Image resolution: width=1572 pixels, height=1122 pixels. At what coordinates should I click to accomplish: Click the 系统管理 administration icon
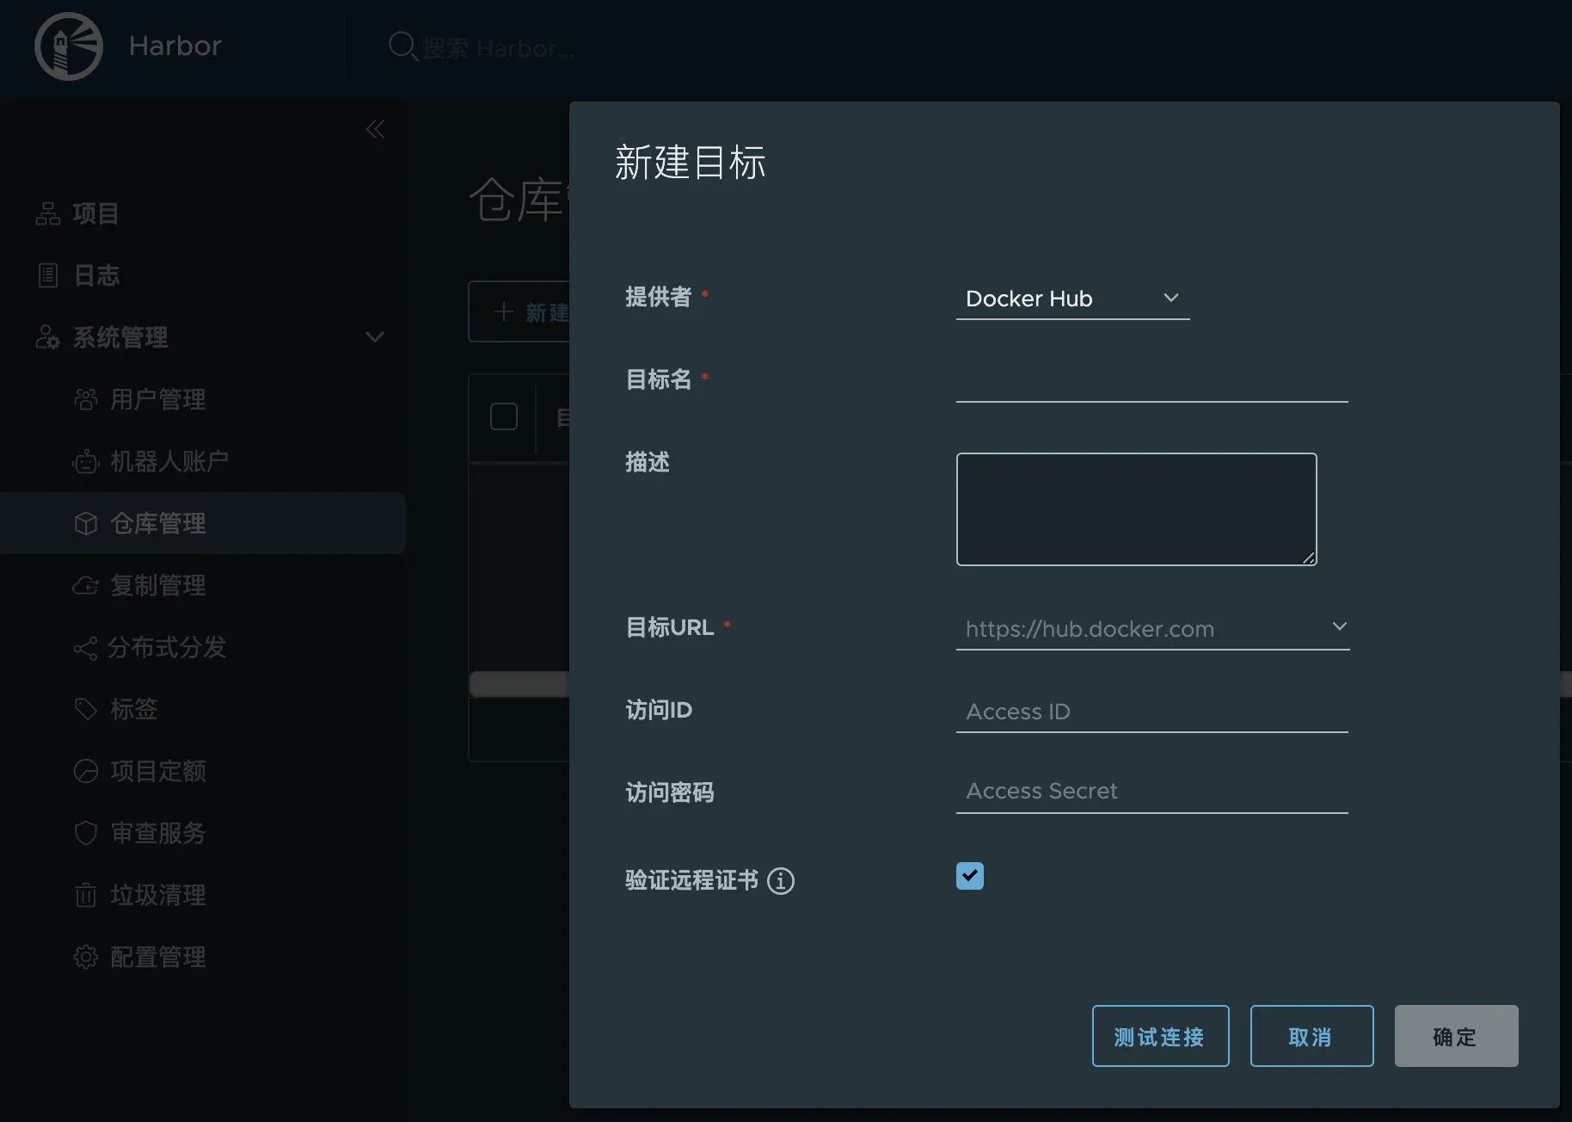click(47, 337)
